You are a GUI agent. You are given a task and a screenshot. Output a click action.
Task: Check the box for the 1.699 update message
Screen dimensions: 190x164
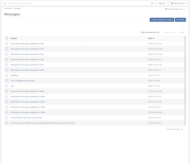[x=7, y=43]
